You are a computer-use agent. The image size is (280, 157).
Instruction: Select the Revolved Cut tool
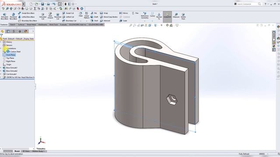click(x=58, y=16)
